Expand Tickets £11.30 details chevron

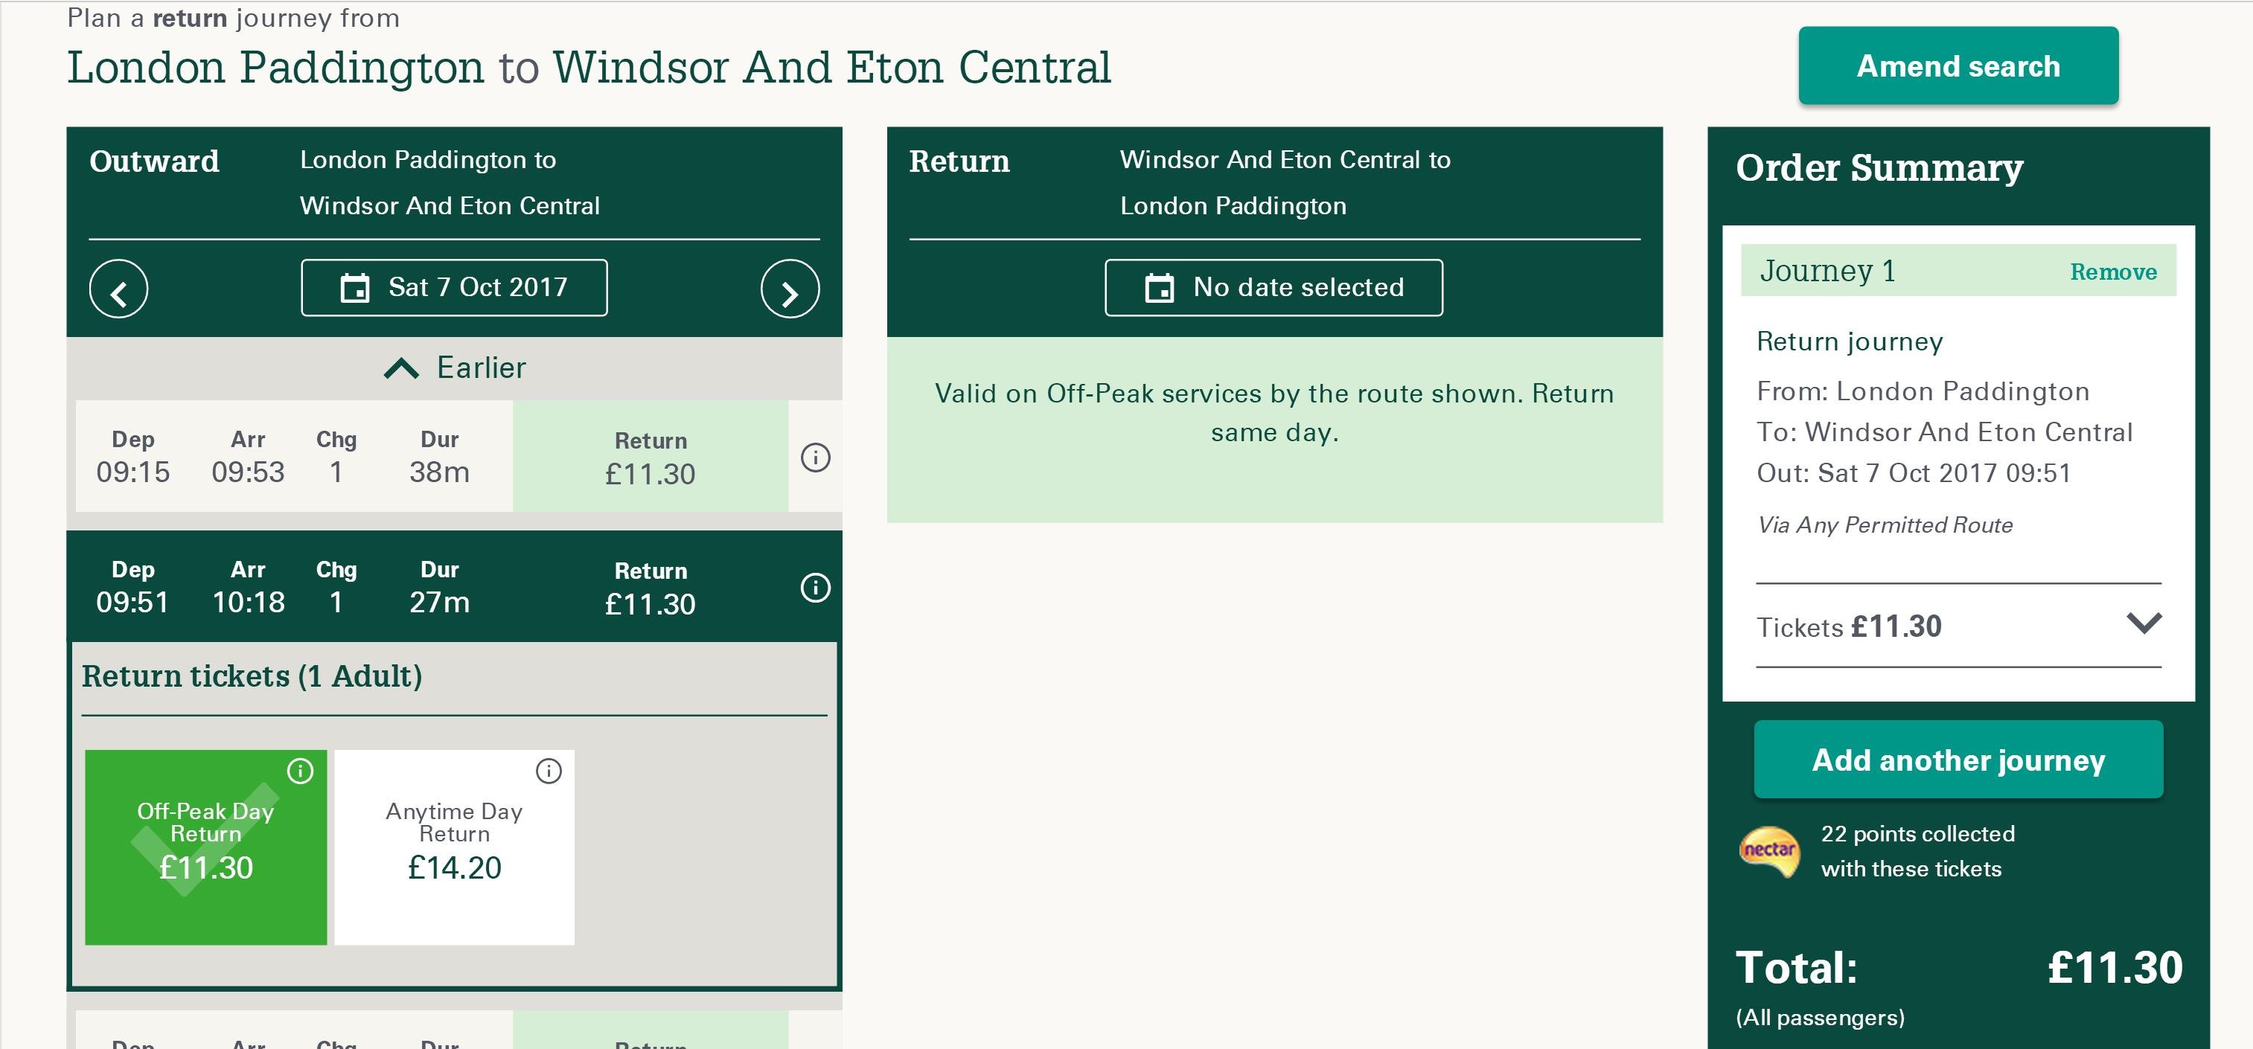point(2144,624)
